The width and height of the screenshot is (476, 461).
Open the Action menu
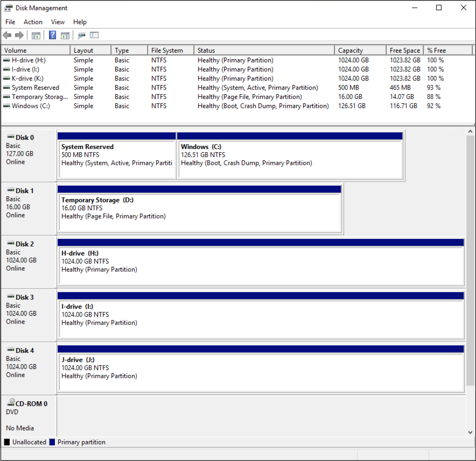tap(33, 22)
